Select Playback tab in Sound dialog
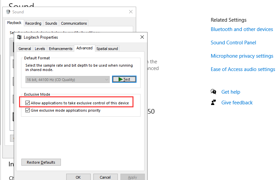This screenshot has height=180, width=278. click(14, 23)
